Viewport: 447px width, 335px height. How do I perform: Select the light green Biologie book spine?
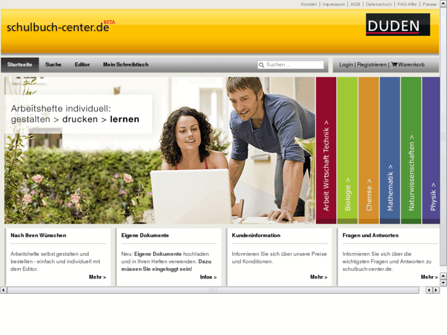347,150
